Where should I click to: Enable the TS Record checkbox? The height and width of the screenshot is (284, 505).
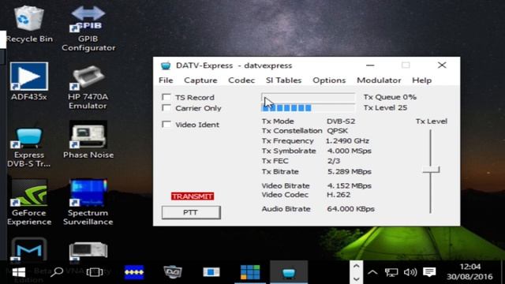166,97
